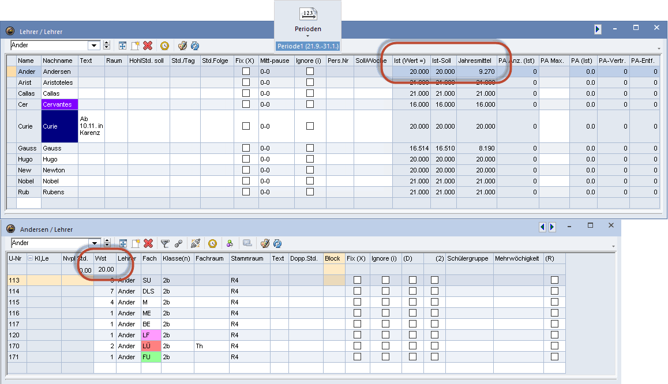The height and width of the screenshot is (384, 668).
Task: Click the grey lesson window icon
Action: click(x=247, y=243)
